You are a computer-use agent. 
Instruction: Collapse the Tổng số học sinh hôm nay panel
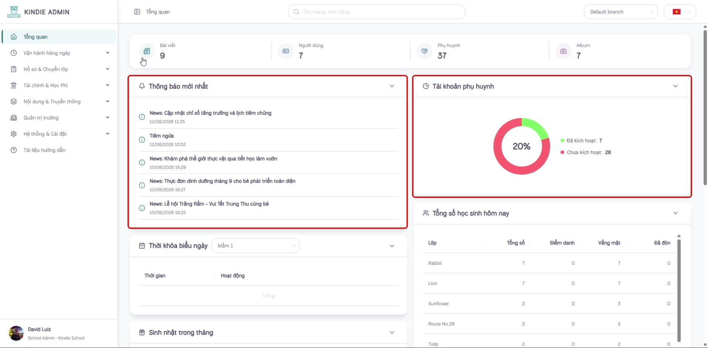(x=675, y=213)
